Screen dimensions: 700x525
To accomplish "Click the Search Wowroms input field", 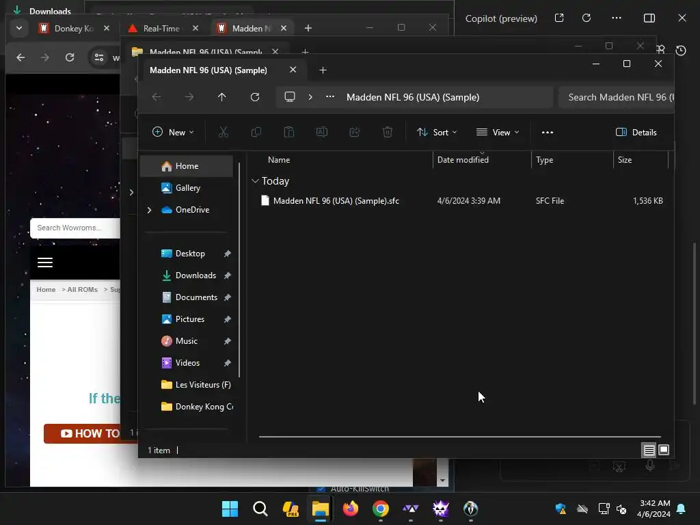I will click(75, 228).
